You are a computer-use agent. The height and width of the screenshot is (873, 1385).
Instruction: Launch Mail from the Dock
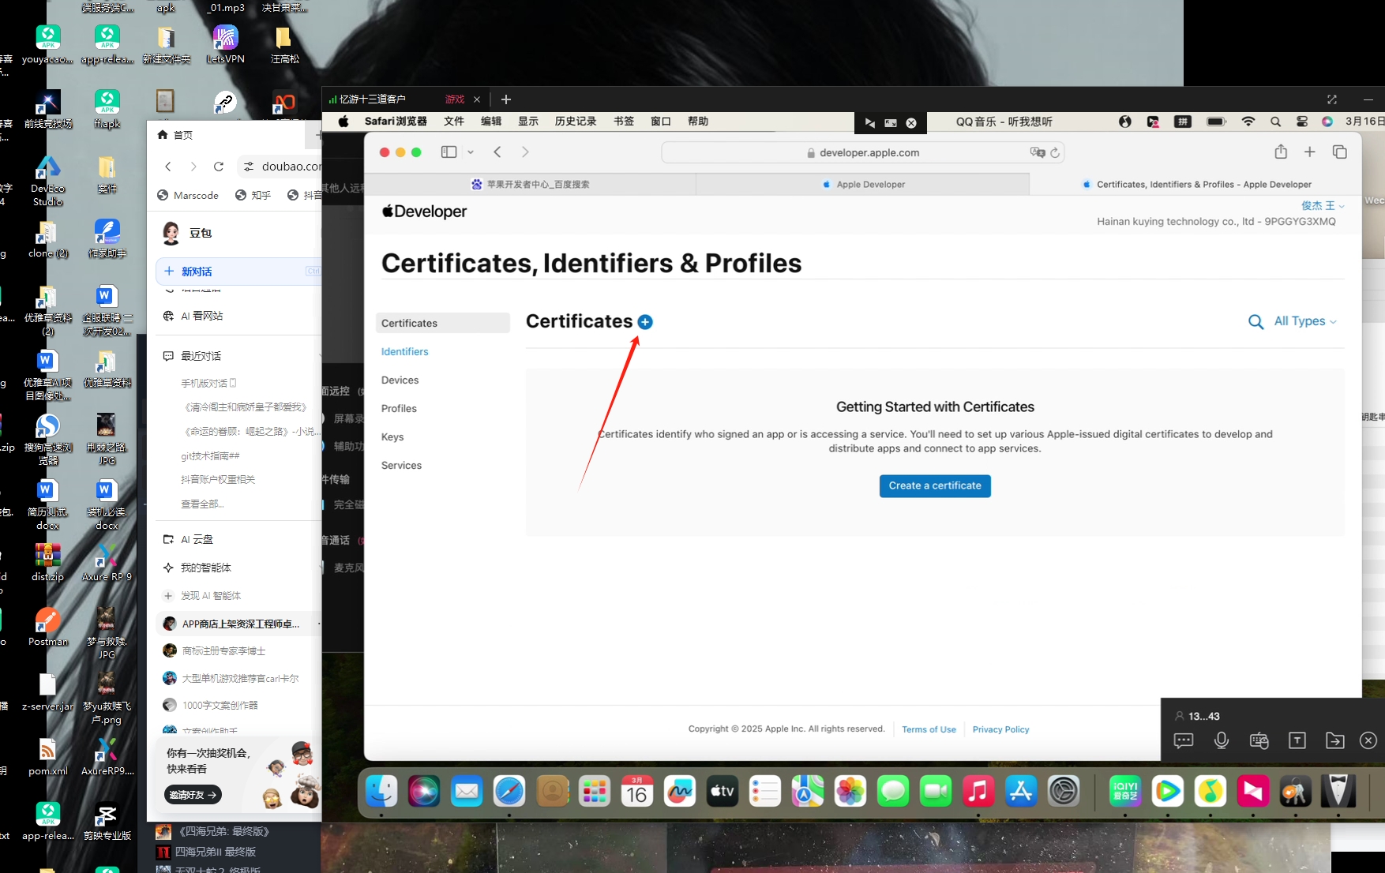pos(467,791)
